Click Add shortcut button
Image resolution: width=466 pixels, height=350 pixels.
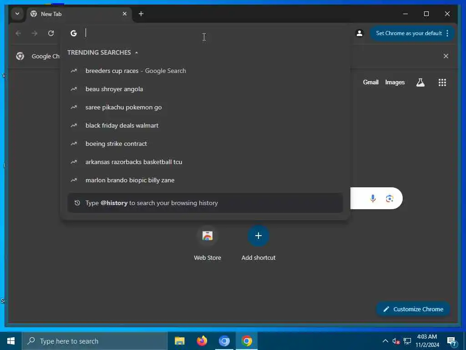tap(258, 242)
